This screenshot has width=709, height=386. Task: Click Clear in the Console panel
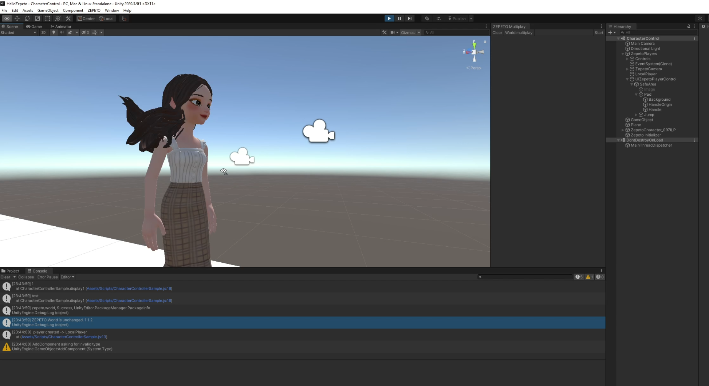tap(5, 277)
